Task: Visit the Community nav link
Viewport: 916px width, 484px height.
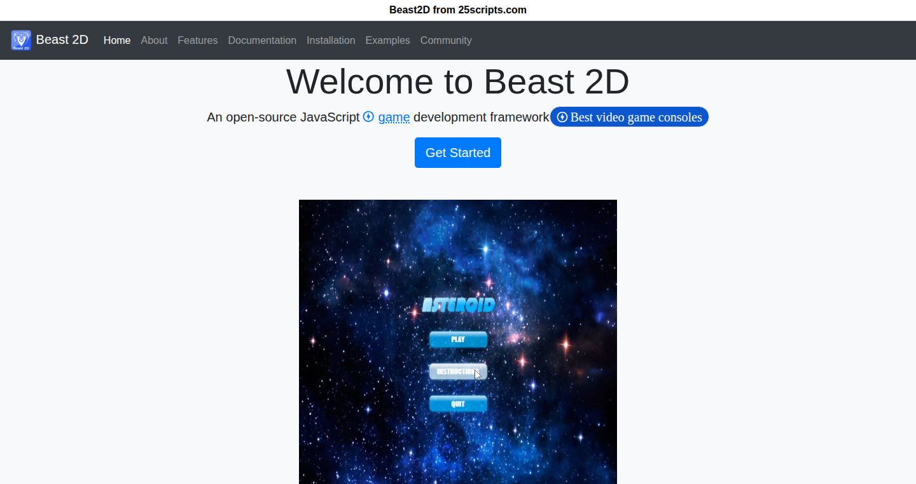Action: (x=446, y=40)
